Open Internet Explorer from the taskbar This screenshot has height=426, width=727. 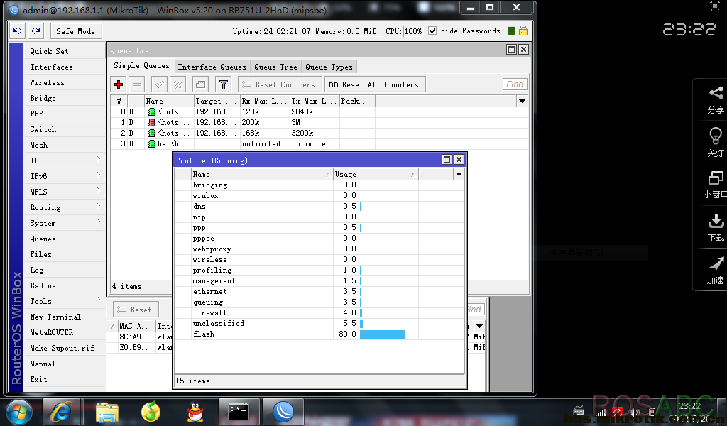(x=61, y=412)
